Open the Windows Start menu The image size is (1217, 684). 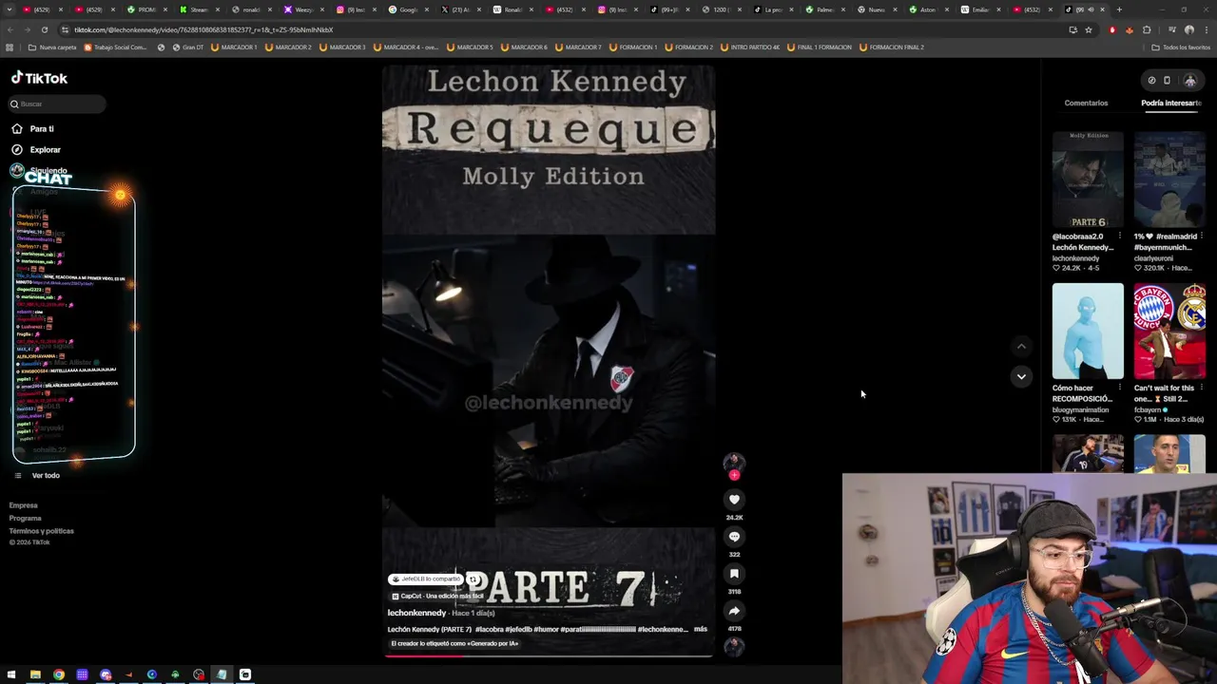(x=11, y=674)
